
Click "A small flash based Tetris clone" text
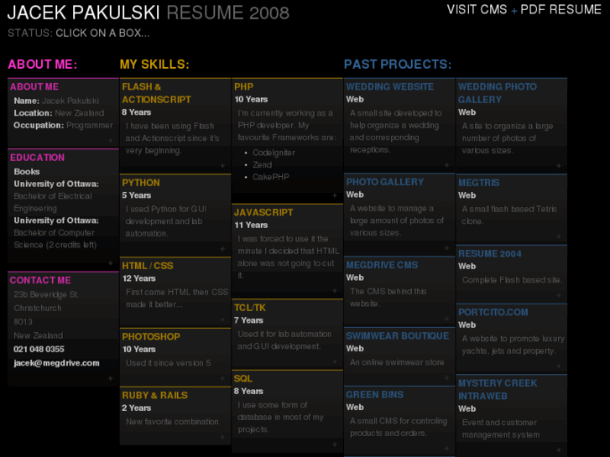click(509, 215)
